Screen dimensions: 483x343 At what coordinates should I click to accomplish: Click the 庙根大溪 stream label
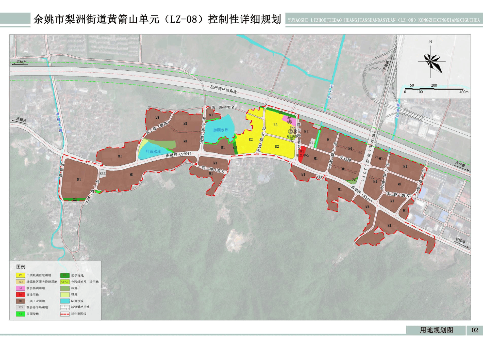tap(59, 123)
